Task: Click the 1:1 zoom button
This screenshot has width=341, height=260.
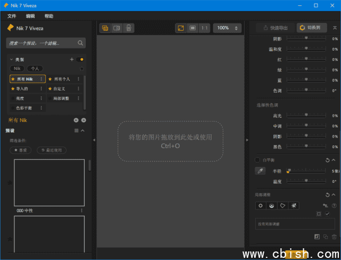Action: coord(205,28)
